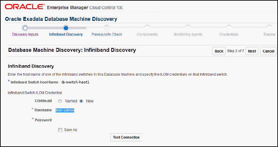Open the Discovery Inputs step label
278x147 pixels.
pyautogui.click(x=25, y=35)
